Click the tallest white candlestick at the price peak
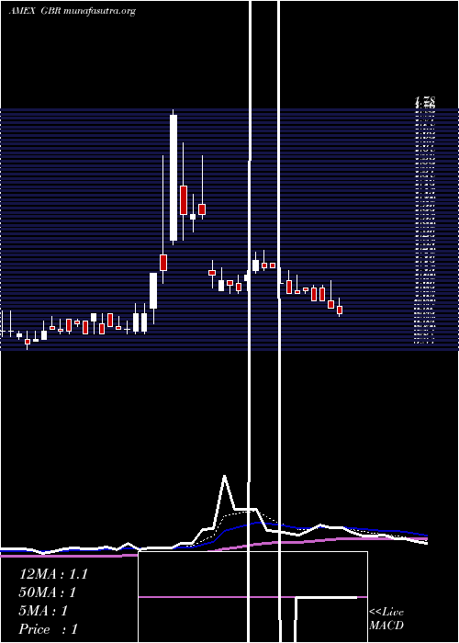459x643 pixels. coord(174,177)
